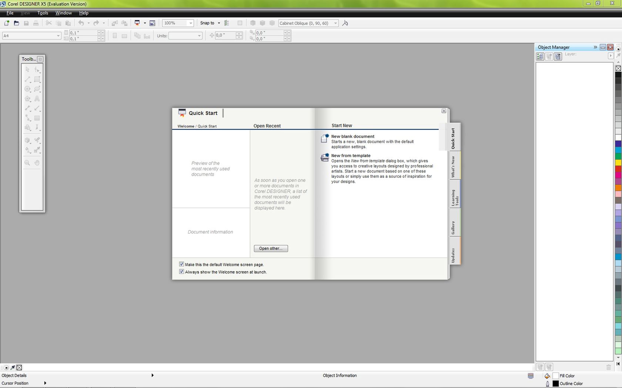Image resolution: width=622 pixels, height=388 pixels.
Task: Click the nudge offset 0,0 input field
Action: pyautogui.click(x=225, y=35)
